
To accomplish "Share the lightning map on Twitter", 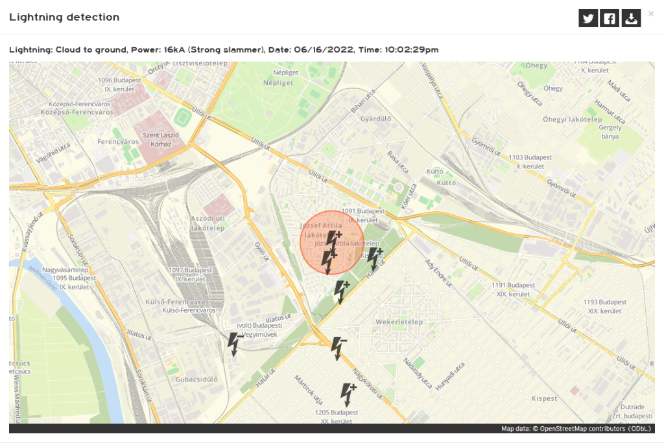I will [x=588, y=18].
